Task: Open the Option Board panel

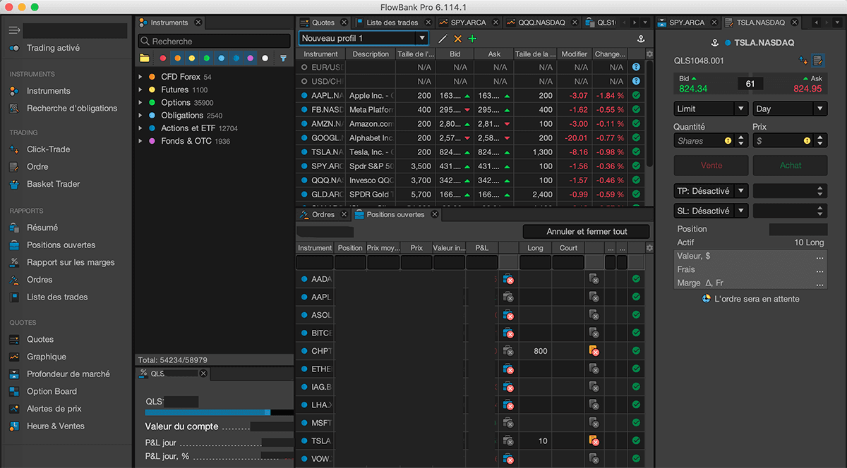Action: (52, 391)
